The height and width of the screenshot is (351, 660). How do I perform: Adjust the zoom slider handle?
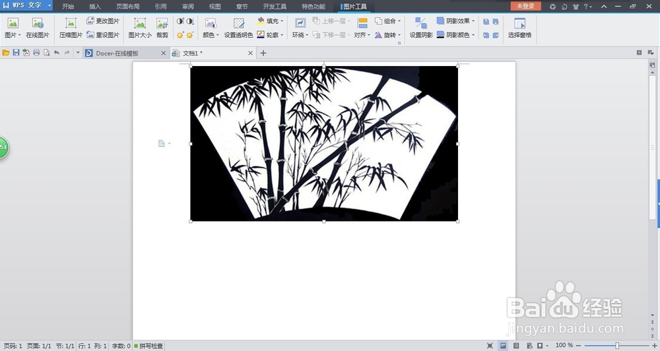coord(617,346)
